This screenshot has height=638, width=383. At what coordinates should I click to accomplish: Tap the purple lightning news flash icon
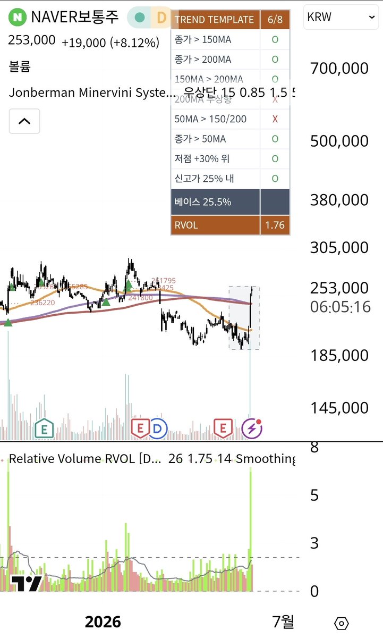[252, 428]
